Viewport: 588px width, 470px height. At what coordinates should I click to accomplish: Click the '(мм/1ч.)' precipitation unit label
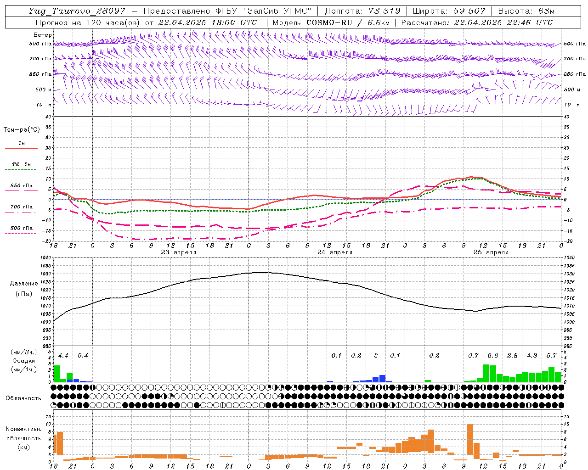point(24,369)
